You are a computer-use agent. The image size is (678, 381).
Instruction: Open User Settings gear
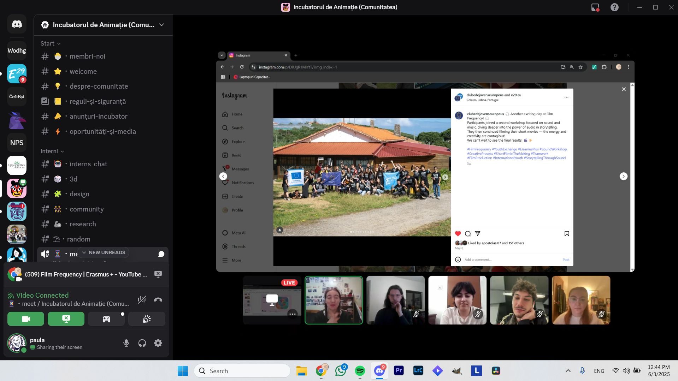(158, 343)
